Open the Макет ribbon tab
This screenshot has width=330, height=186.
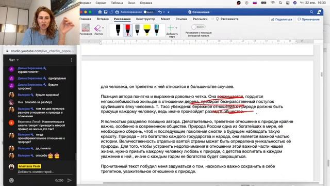pos(166,19)
